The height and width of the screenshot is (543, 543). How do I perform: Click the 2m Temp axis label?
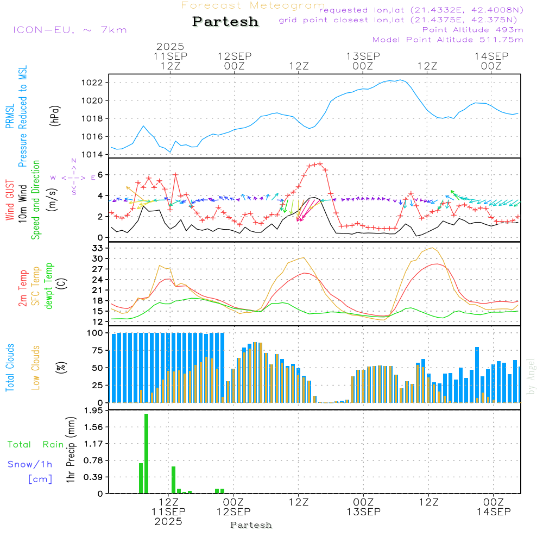[23, 286]
